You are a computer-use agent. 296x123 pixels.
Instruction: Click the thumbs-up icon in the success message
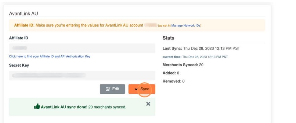[x=37, y=107]
